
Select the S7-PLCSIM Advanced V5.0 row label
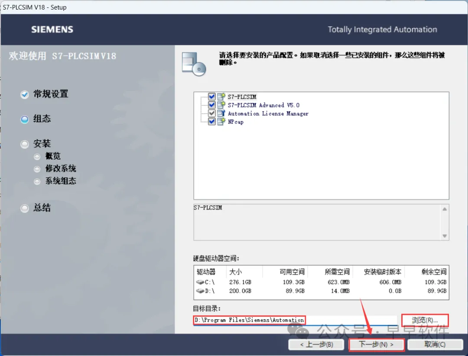tap(263, 105)
